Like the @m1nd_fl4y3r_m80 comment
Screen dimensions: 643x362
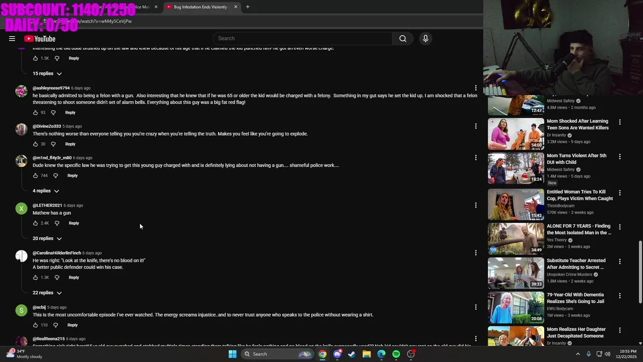[35, 175]
